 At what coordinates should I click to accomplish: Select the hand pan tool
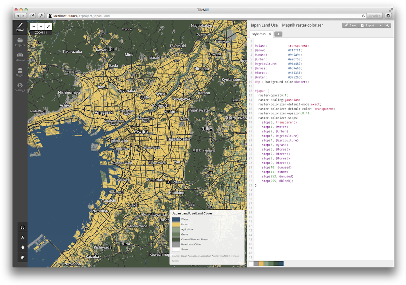click(x=22, y=247)
